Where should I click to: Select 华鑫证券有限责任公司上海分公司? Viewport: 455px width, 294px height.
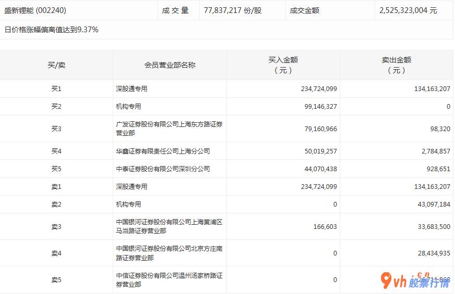tap(163, 151)
